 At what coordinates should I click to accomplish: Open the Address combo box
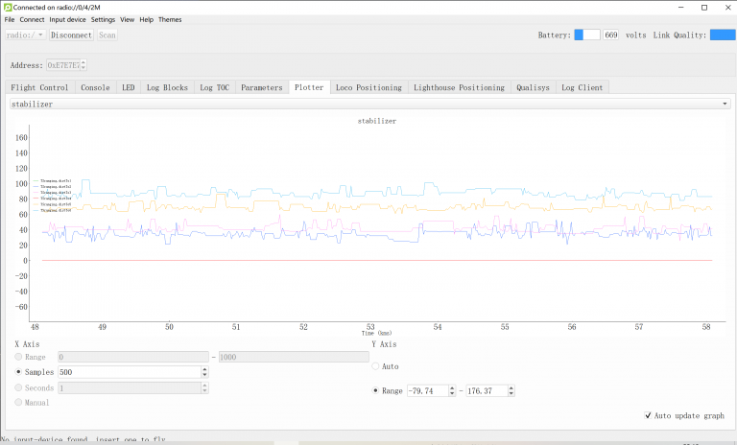[x=66, y=65]
